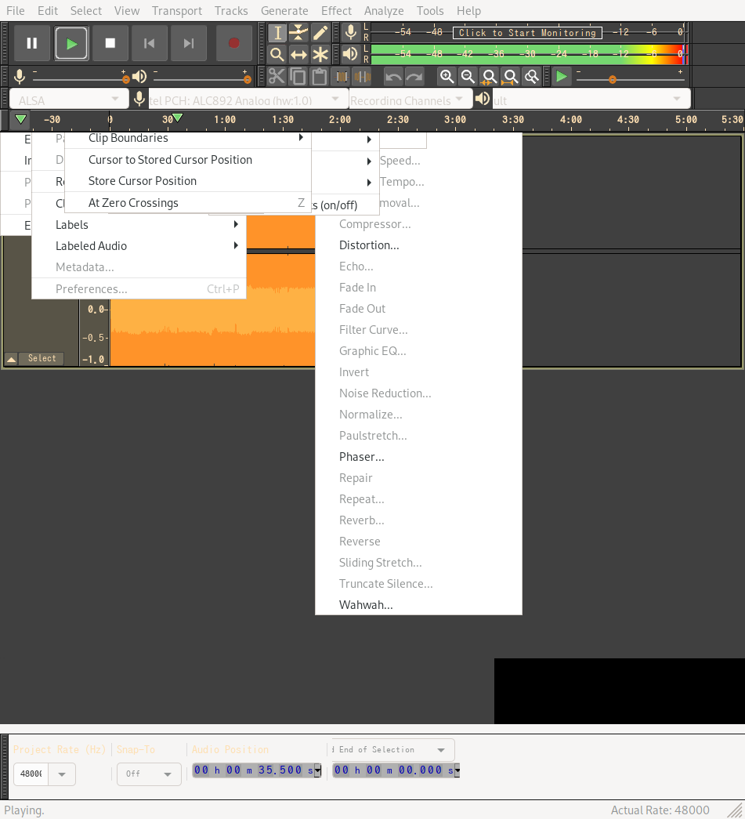This screenshot has width=745, height=819.
Task: Open the ALSA audio host dropdown
Action: pyautogui.click(x=67, y=99)
